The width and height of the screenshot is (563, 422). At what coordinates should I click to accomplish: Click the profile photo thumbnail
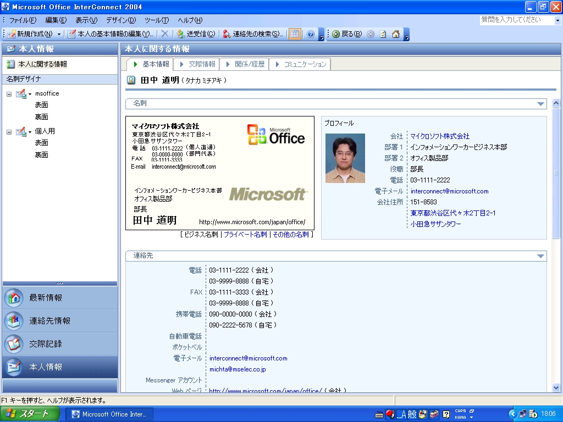[x=345, y=158]
